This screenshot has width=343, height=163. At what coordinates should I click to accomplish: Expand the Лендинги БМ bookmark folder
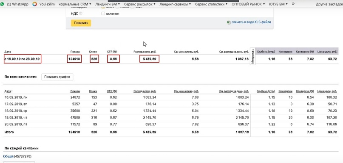[108, 4]
